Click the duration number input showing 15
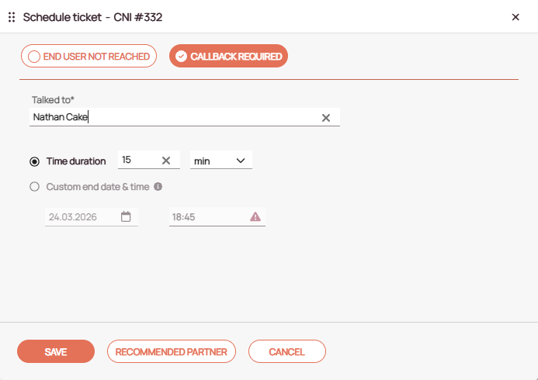The image size is (538, 380). pos(136,161)
